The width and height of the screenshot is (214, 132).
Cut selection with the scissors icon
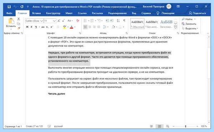(19, 19)
